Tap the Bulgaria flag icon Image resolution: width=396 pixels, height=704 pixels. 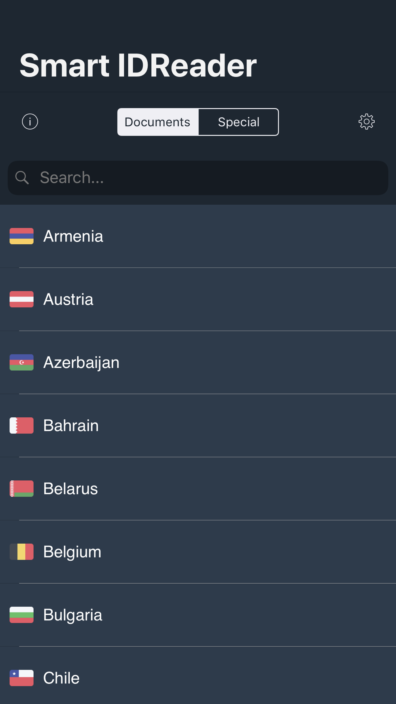point(21,615)
